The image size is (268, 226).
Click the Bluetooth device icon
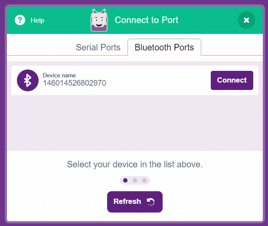point(28,80)
